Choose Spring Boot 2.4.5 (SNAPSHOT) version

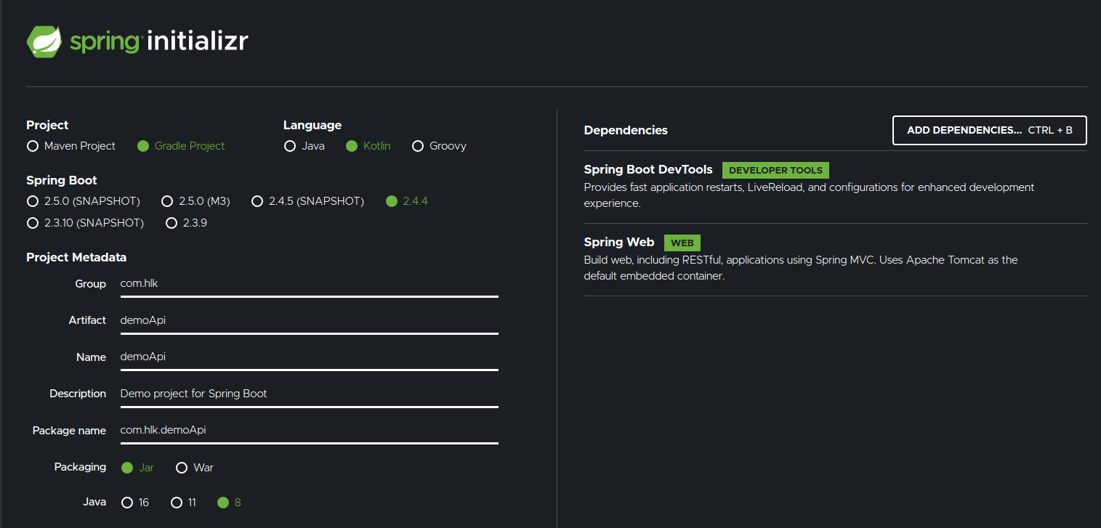(257, 201)
